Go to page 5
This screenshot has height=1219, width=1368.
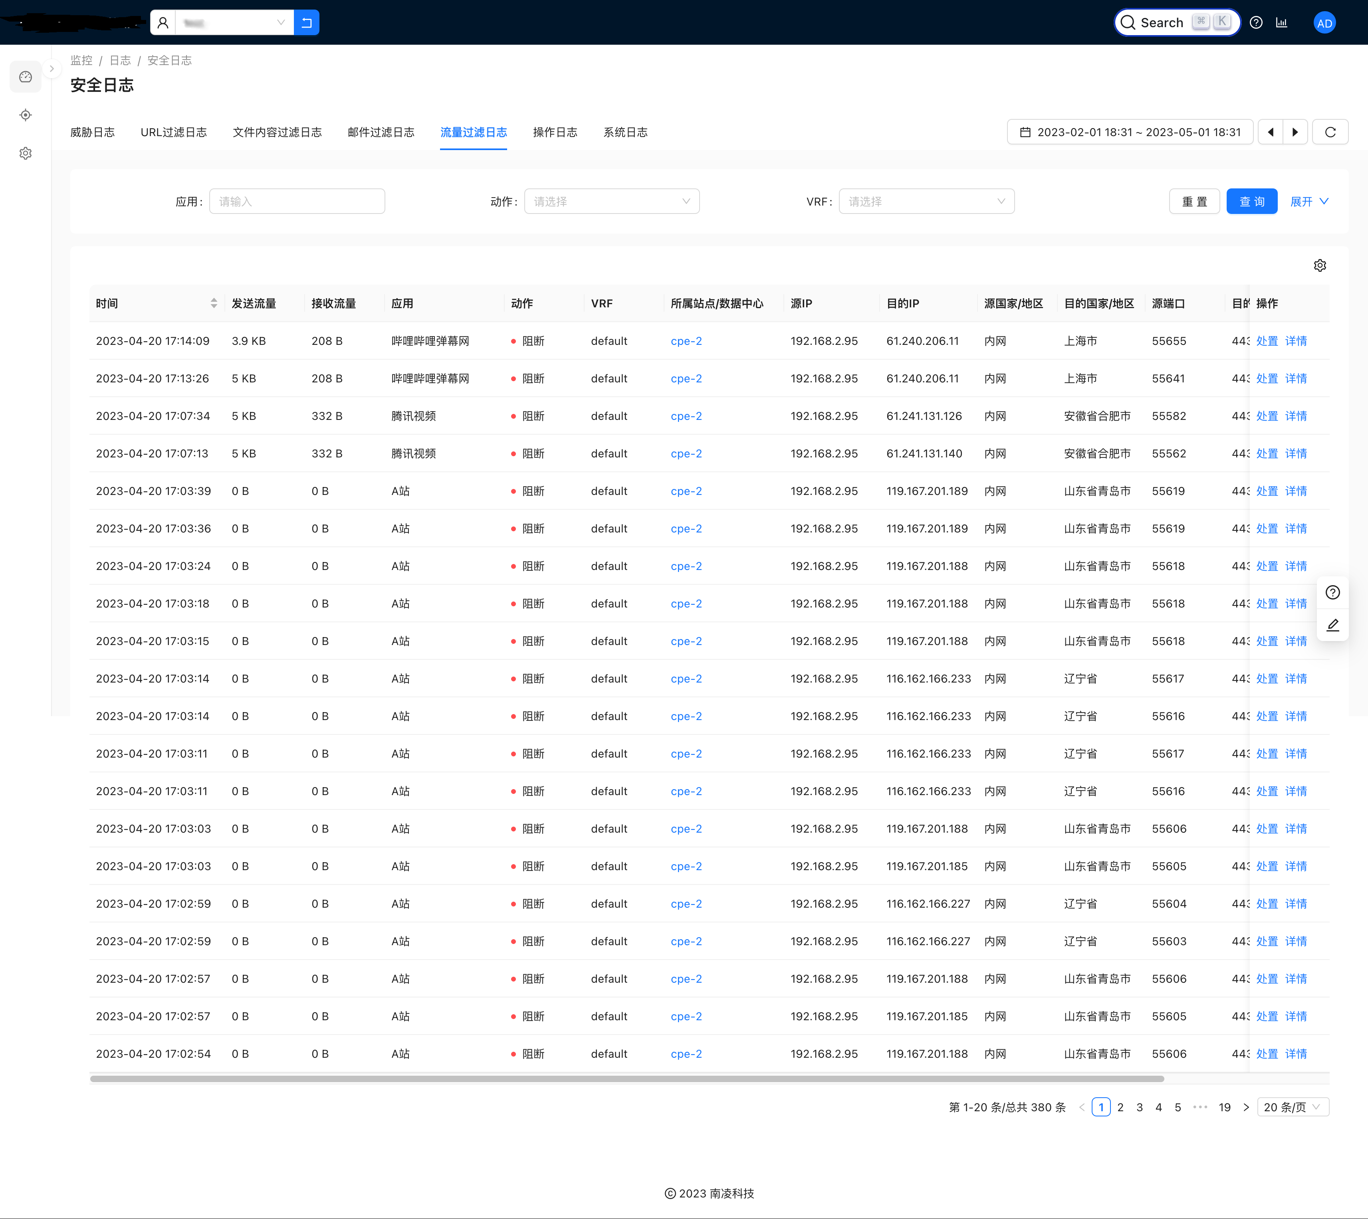tap(1178, 1107)
